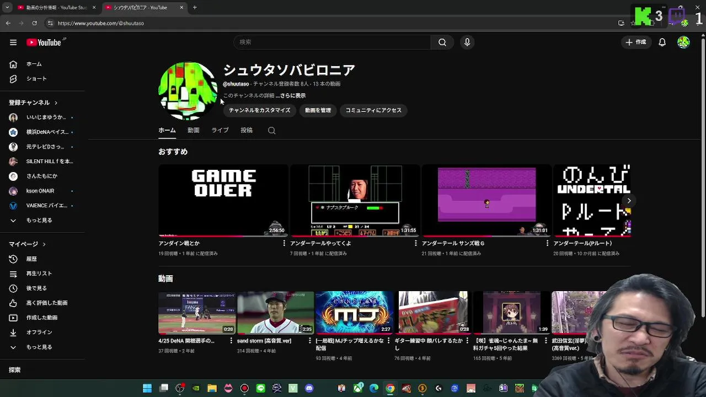Open the notifications bell

[662, 42]
